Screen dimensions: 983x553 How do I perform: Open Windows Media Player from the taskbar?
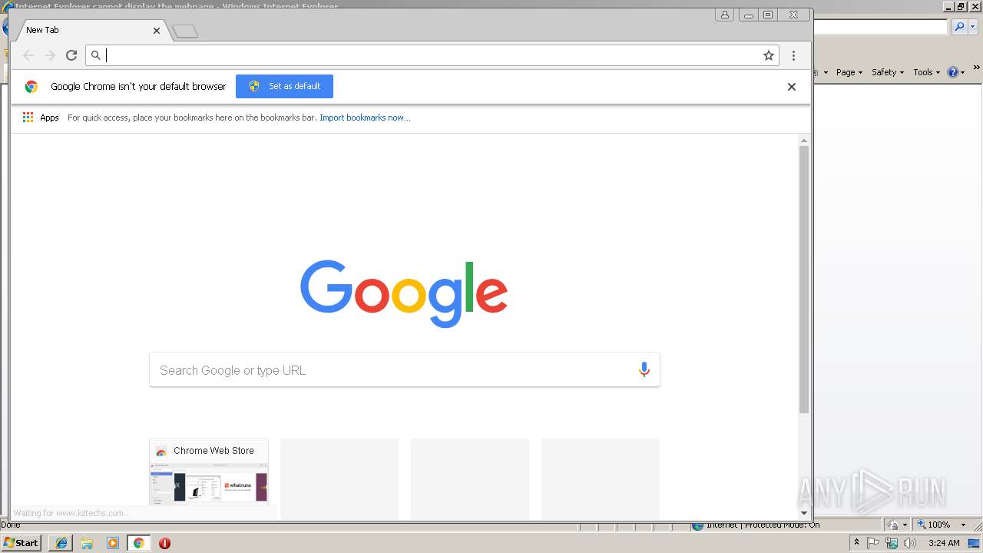113,543
